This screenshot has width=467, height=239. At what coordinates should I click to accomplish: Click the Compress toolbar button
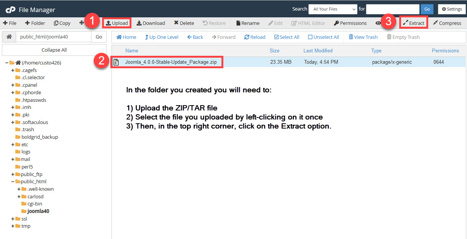(447, 23)
